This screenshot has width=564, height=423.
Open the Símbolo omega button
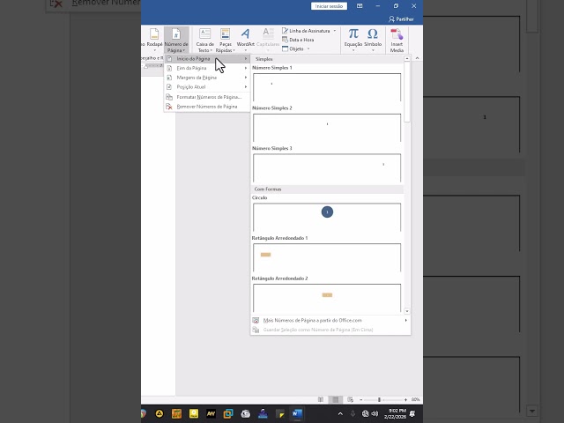click(x=373, y=40)
